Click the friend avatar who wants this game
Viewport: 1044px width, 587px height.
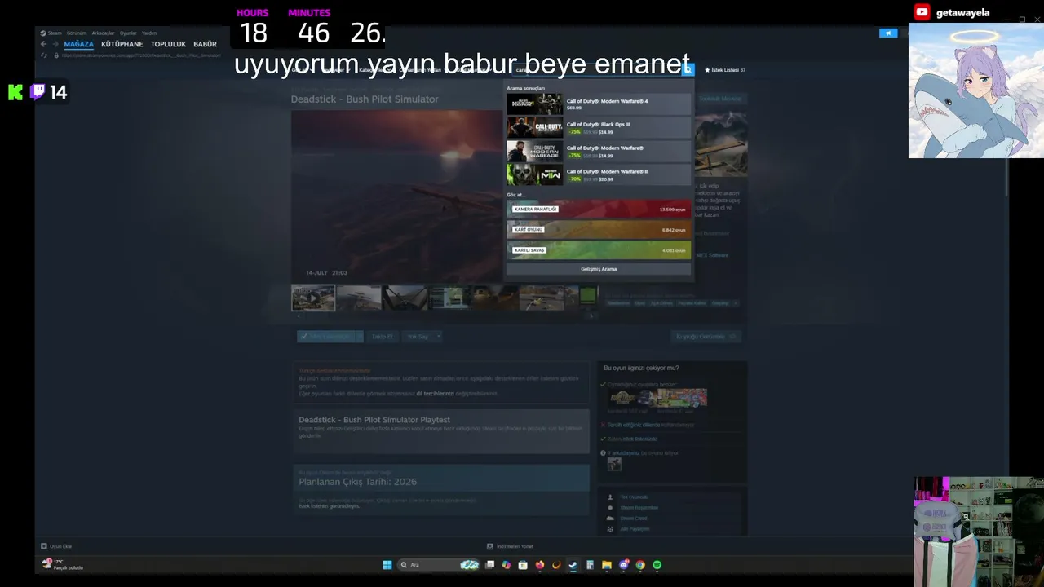tap(614, 464)
